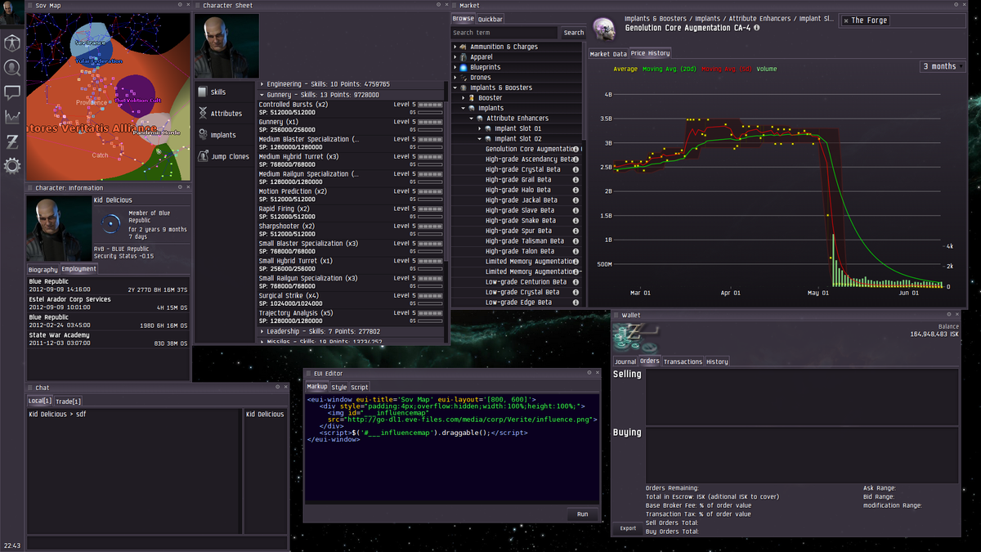
Task: Expand Ammunition & Charges market category
Action: point(455,47)
